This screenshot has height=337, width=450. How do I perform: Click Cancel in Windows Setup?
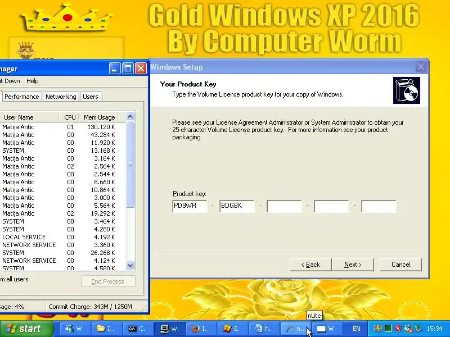tap(400, 265)
